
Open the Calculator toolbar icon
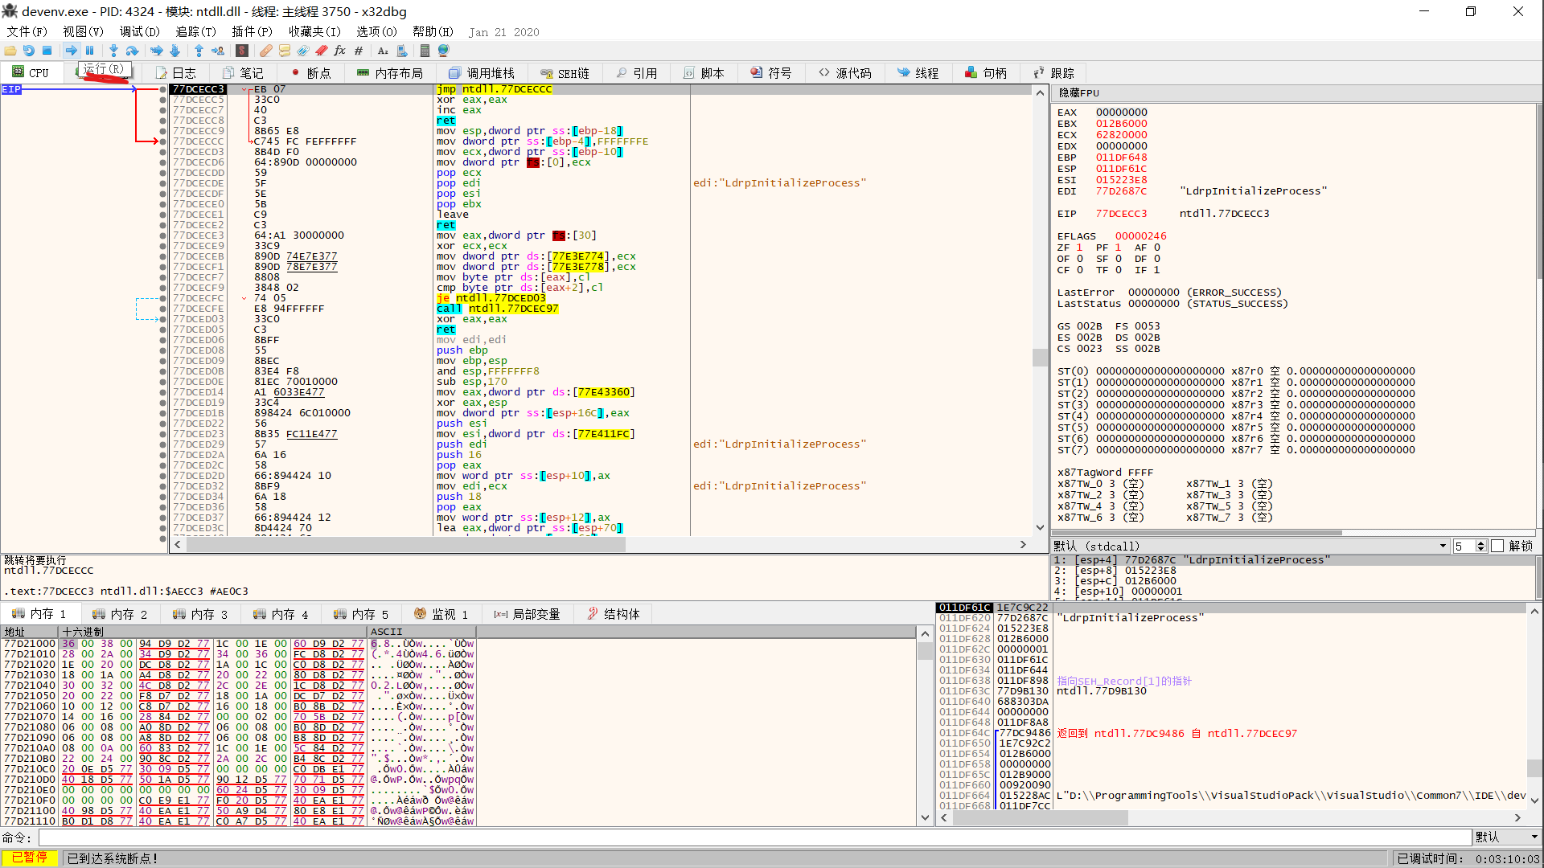(x=425, y=51)
